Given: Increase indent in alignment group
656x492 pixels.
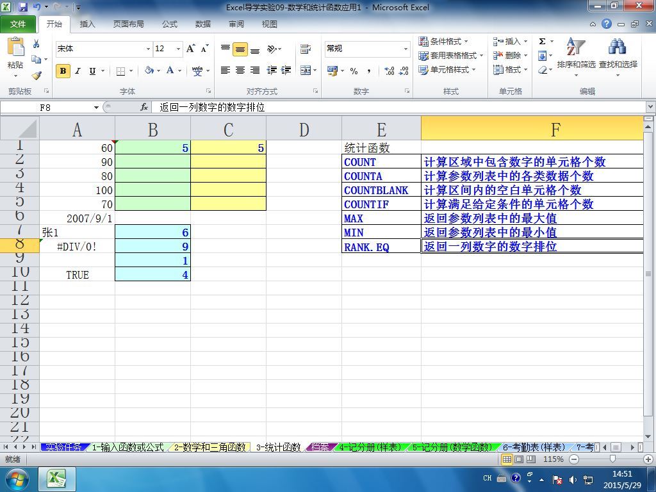Looking at the screenshot, I should tap(286, 70).
